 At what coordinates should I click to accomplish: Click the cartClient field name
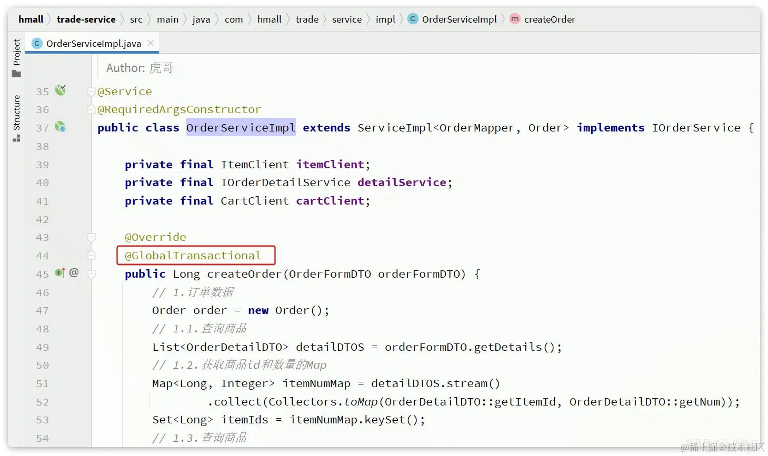330,201
